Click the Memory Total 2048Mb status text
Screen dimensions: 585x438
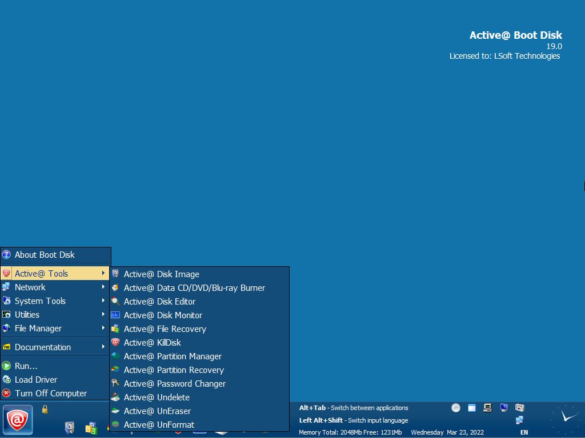[350, 432]
